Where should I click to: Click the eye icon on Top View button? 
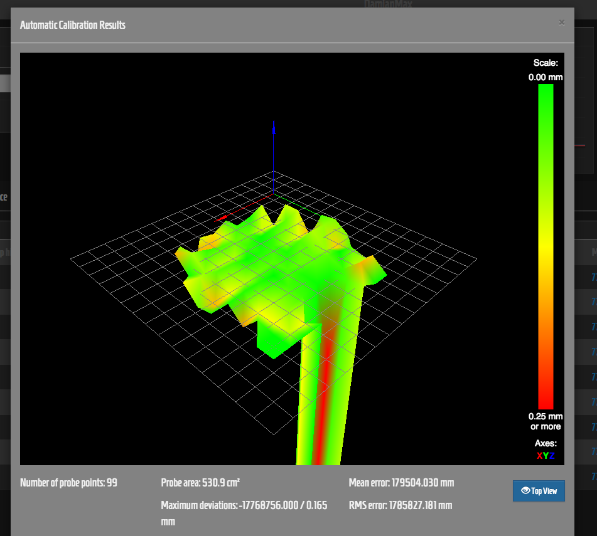click(525, 491)
